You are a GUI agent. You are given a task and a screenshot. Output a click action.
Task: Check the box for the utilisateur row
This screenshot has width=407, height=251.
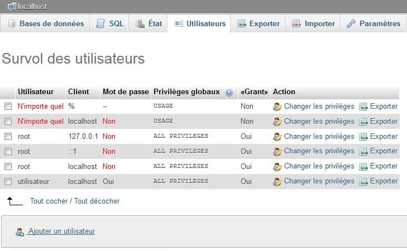click(x=8, y=181)
